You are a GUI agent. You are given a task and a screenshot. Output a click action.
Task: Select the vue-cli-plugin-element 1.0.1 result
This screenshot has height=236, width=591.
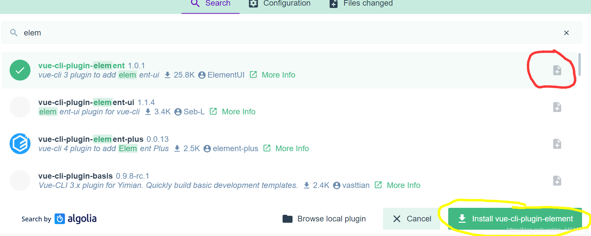click(x=289, y=70)
